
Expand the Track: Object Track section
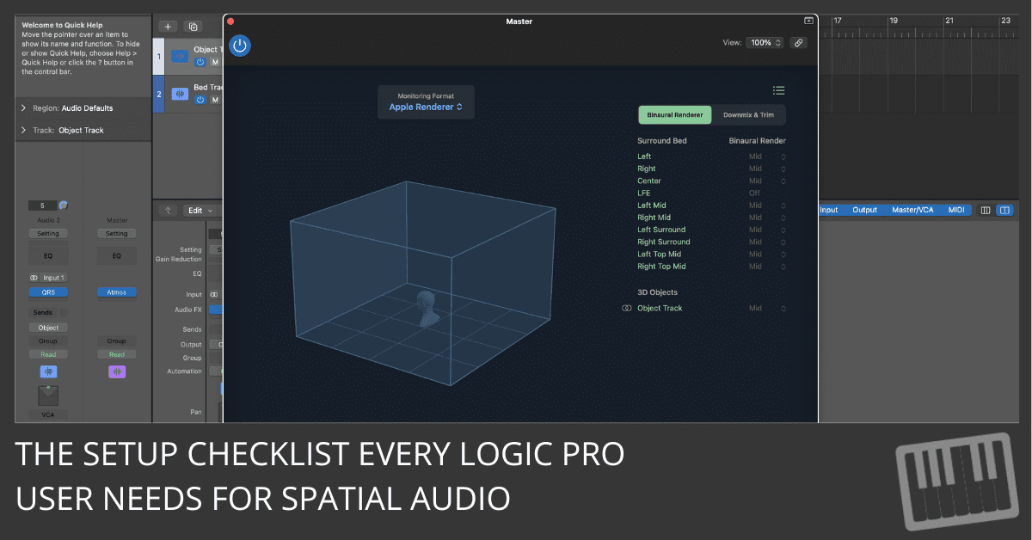pos(23,131)
